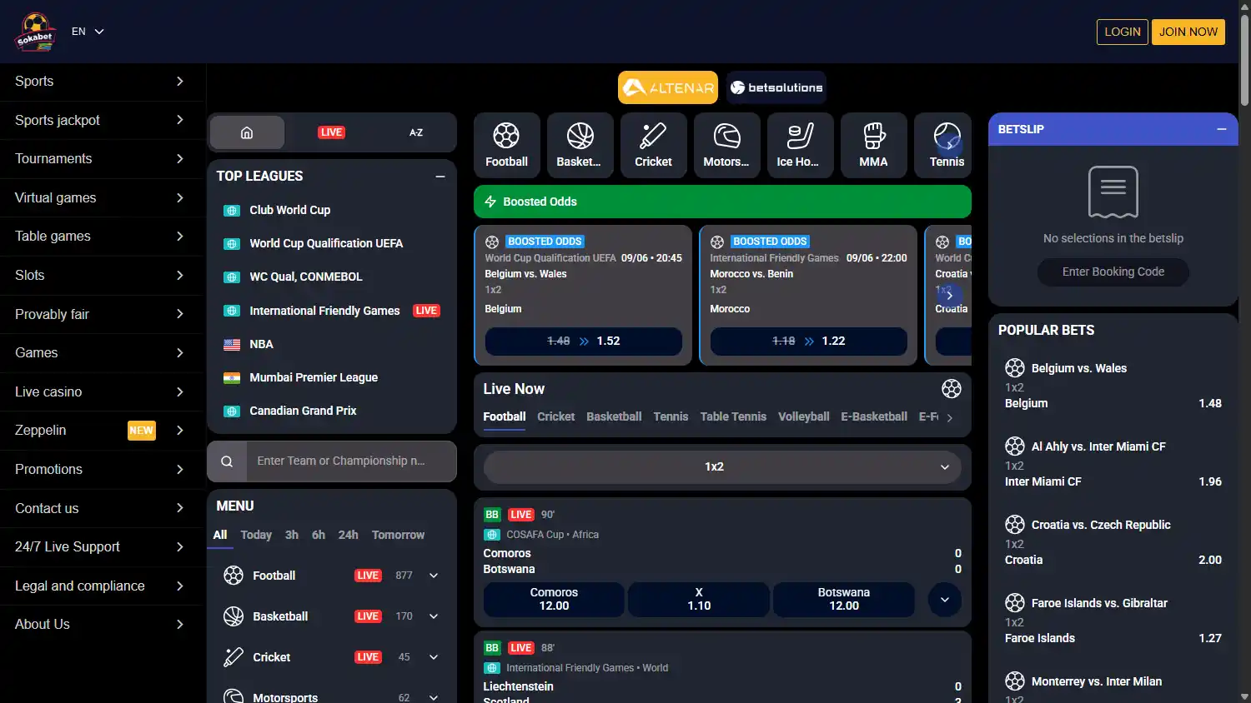The image size is (1251, 703).
Task: Click Enter Booking Code button
Action: point(1113,272)
